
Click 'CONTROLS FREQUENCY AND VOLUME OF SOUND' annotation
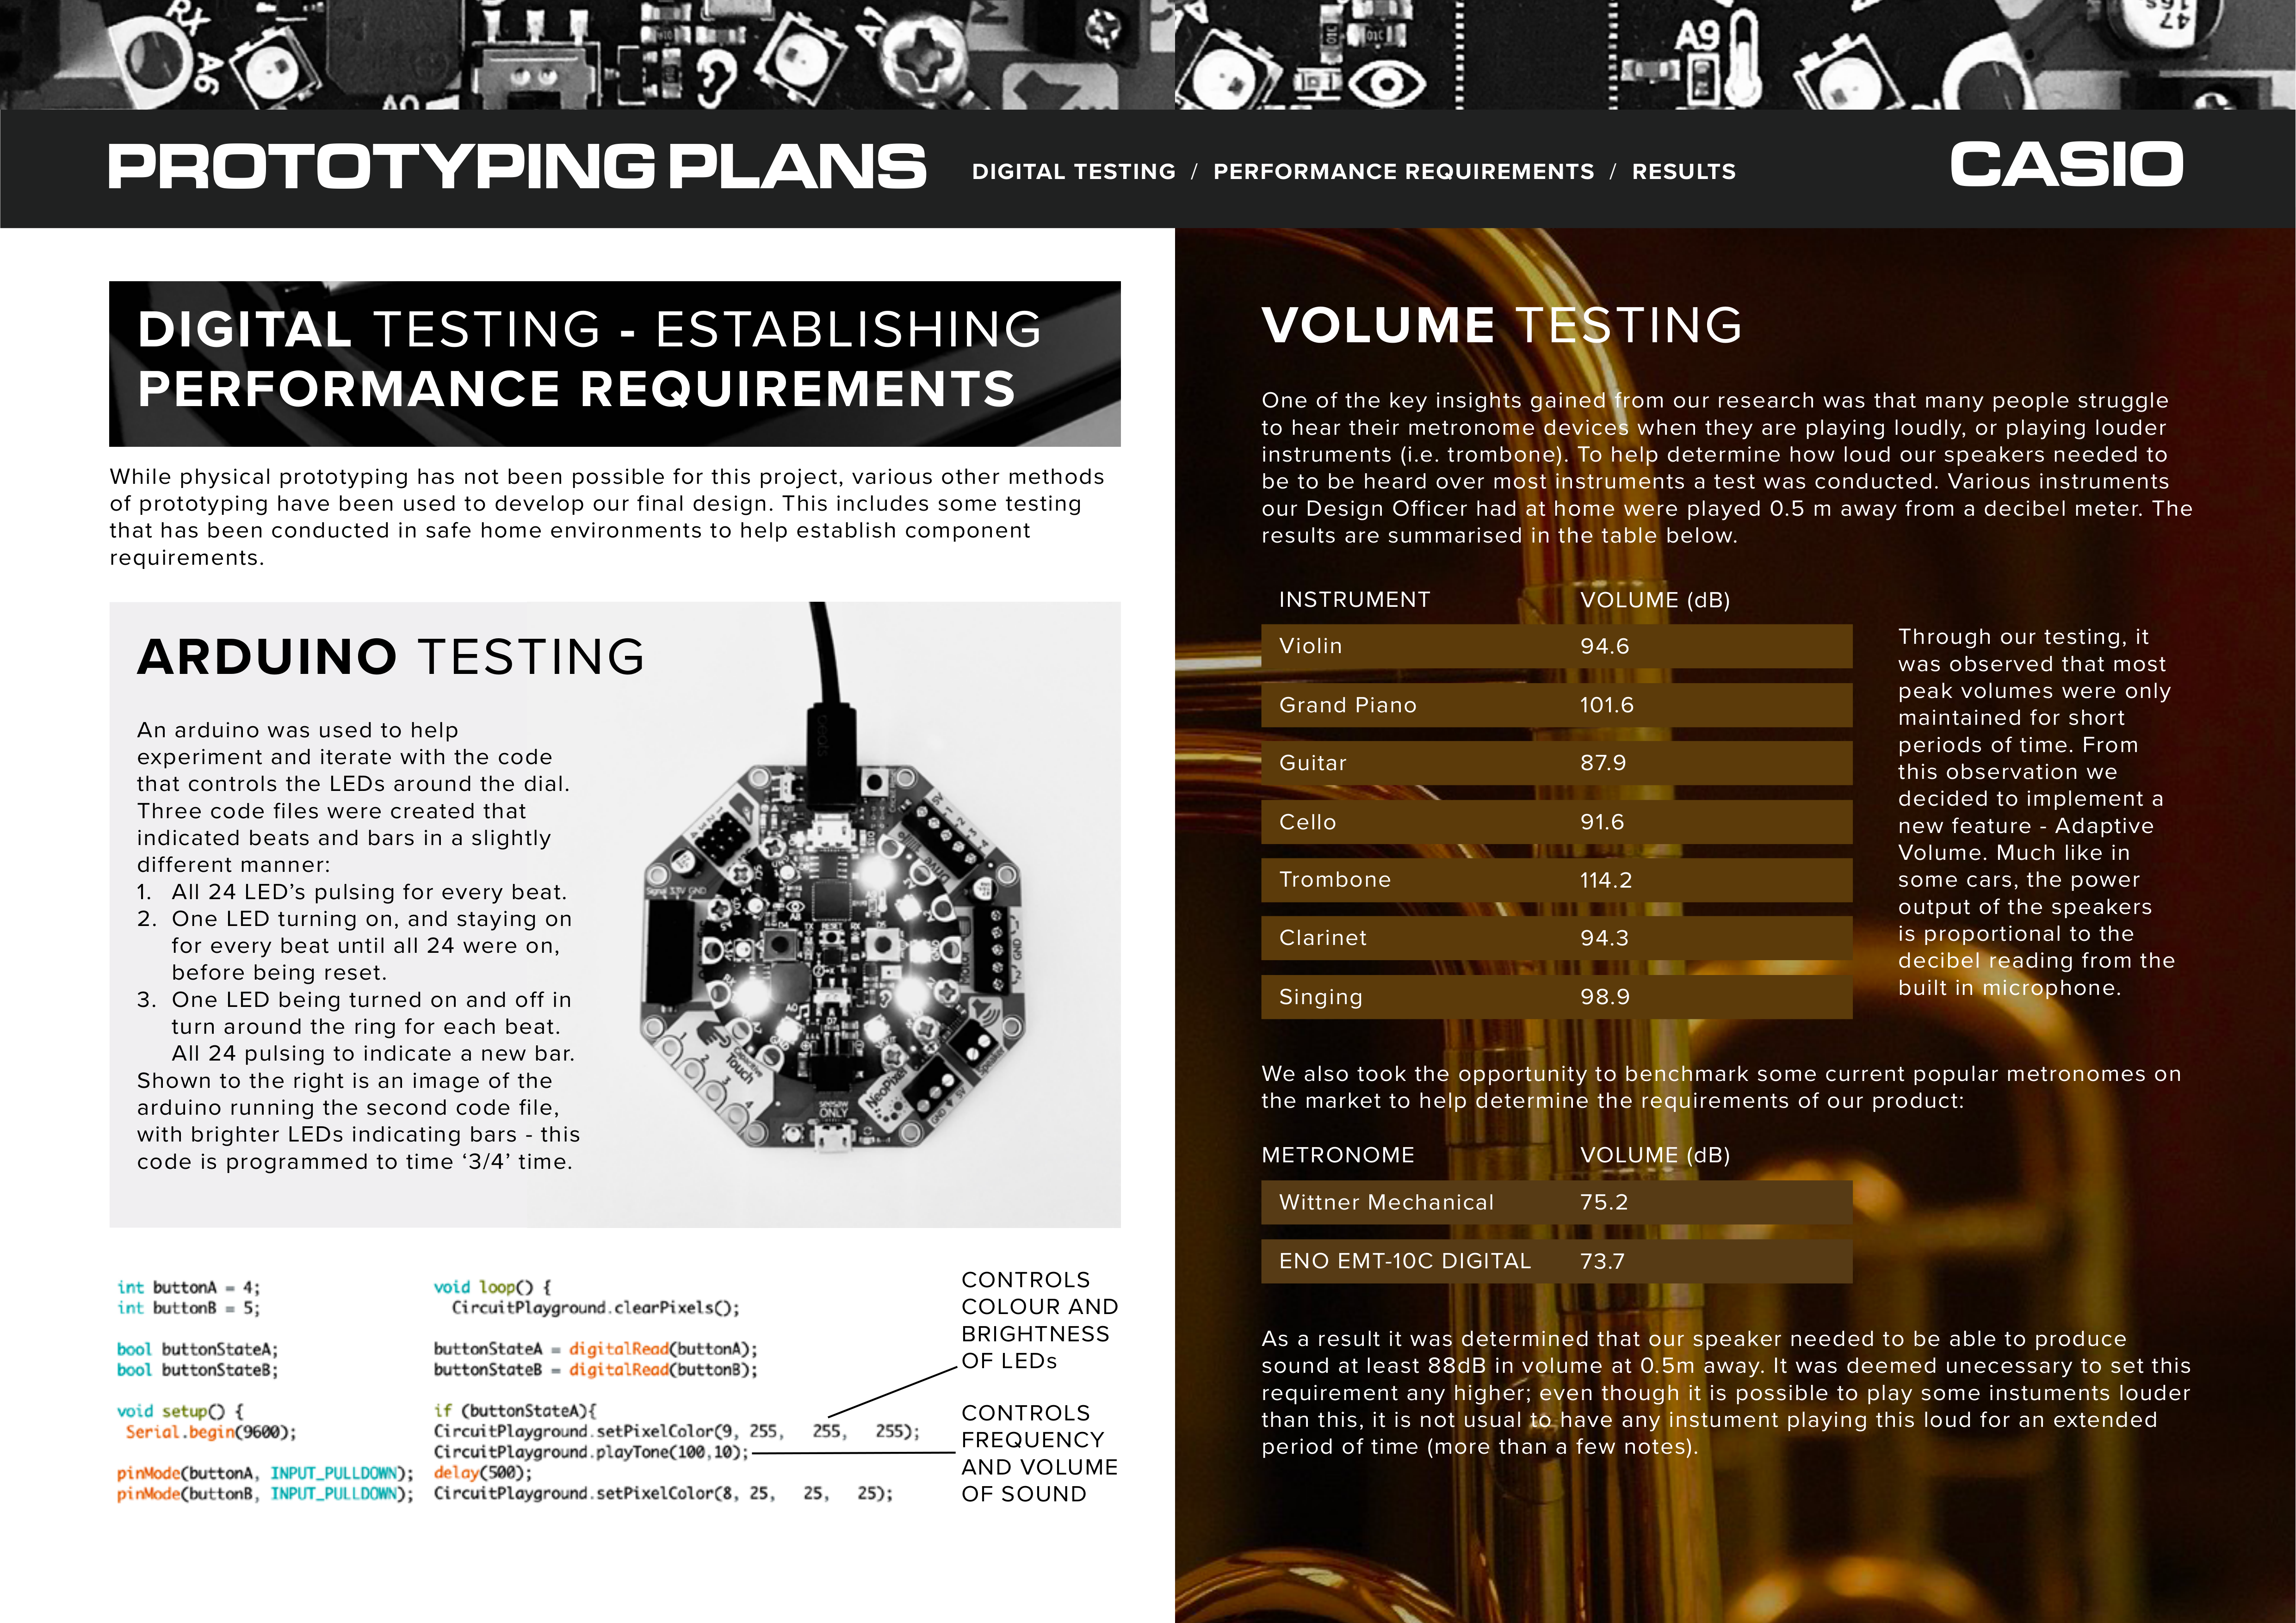[x=1038, y=1453]
